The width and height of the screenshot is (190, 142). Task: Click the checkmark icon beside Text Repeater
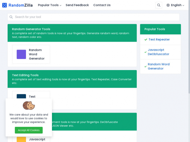coord(146,39)
